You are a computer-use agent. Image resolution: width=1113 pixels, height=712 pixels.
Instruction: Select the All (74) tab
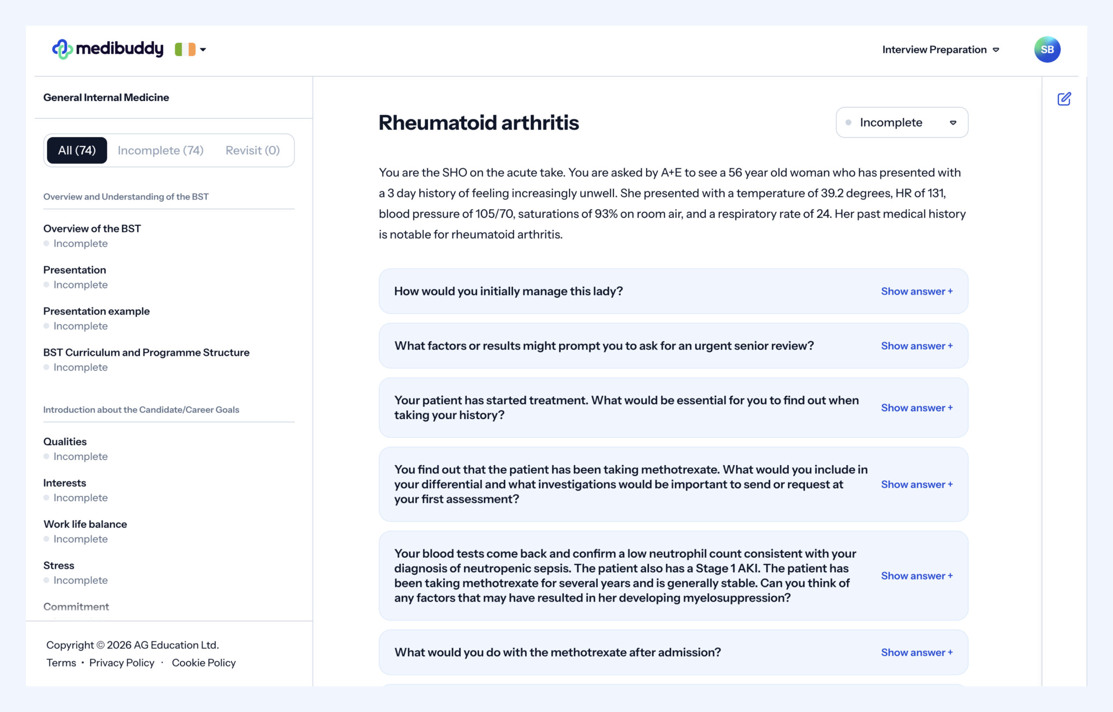pyautogui.click(x=77, y=150)
